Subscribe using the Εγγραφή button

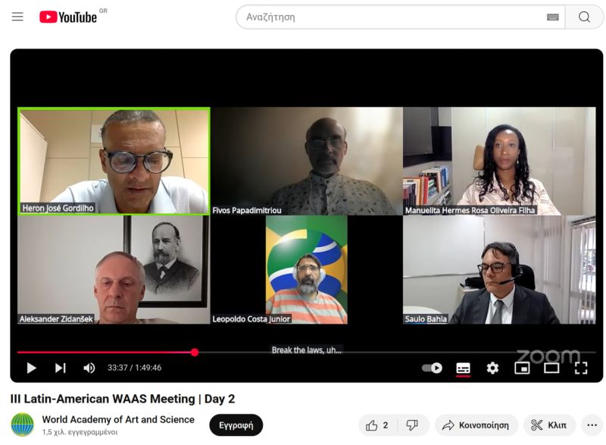tap(236, 425)
